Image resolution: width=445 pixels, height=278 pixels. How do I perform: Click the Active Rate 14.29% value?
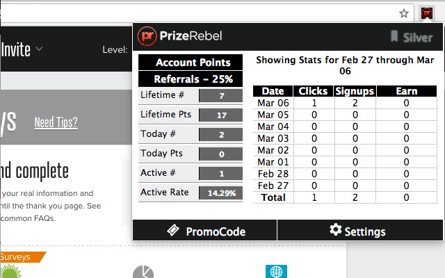pyautogui.click(x=220, y=193)
